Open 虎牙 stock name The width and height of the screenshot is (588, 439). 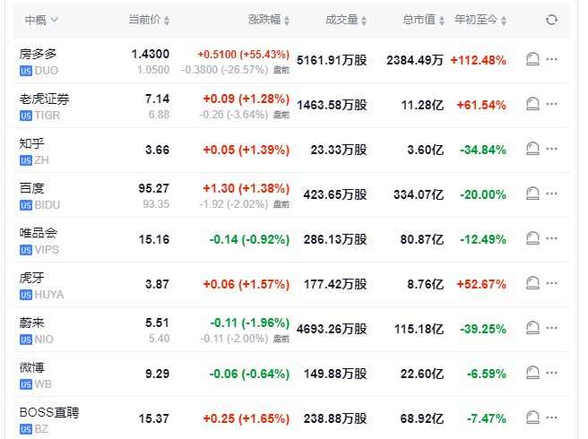pyautogui.click(x=31, y=278)
